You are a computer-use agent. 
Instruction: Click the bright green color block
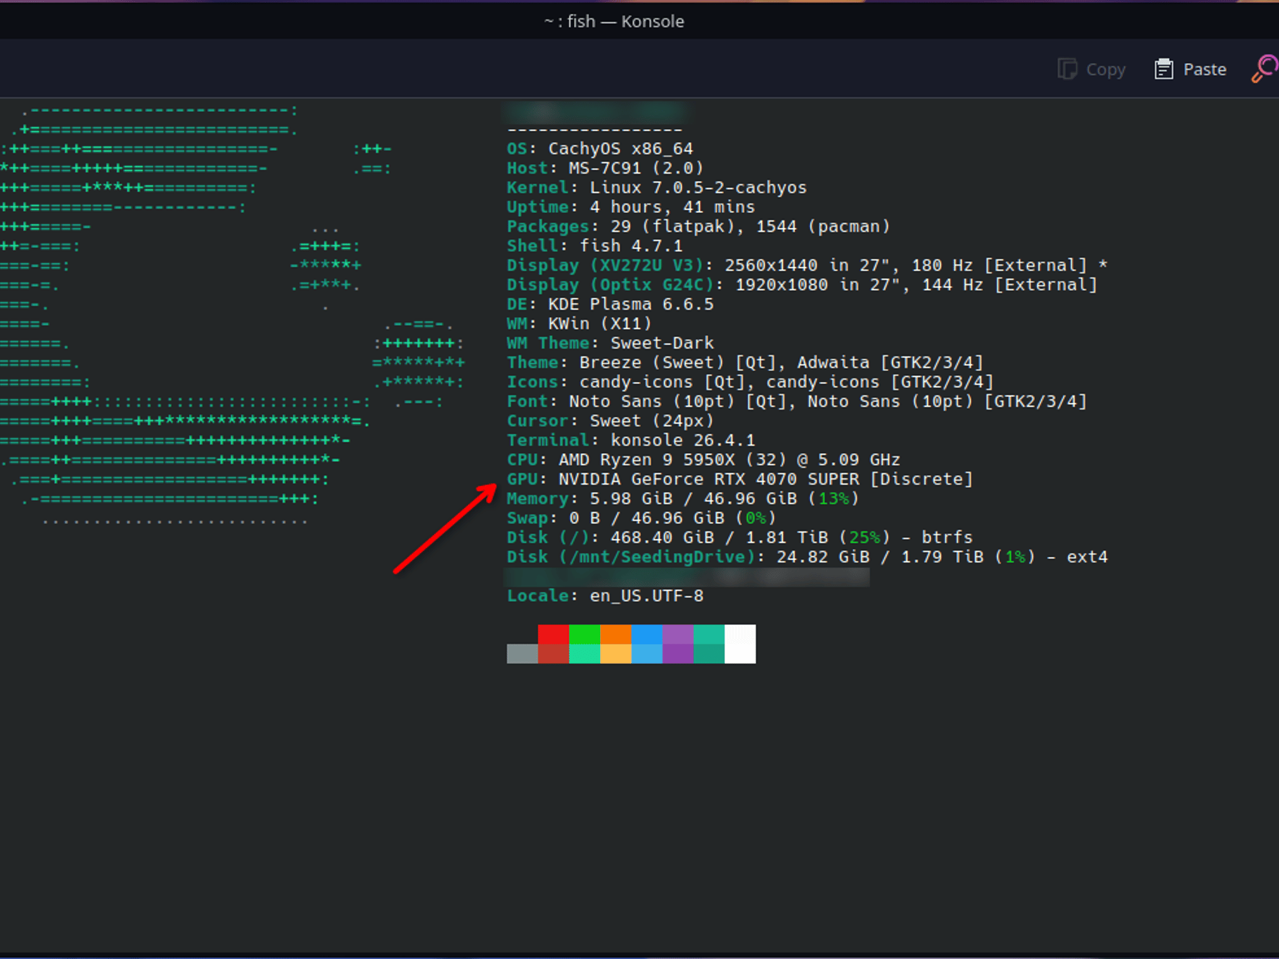pos(585,634)
